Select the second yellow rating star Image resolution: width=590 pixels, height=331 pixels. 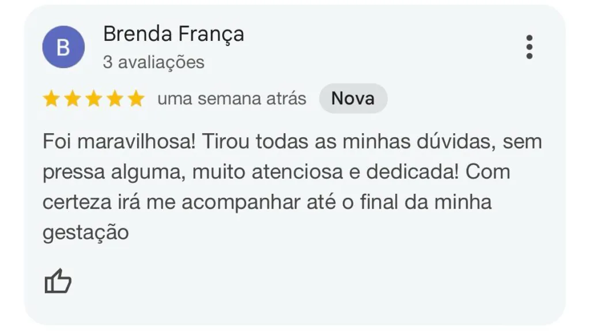[x=72, y=99]
